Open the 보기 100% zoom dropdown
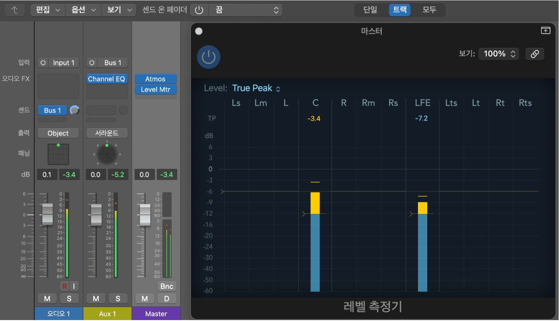This screenshot has height=321, width=559. [x=499, y=54]
